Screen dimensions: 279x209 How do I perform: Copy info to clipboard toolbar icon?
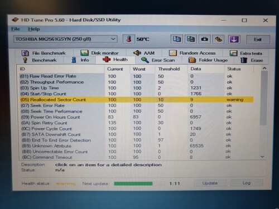177,39
